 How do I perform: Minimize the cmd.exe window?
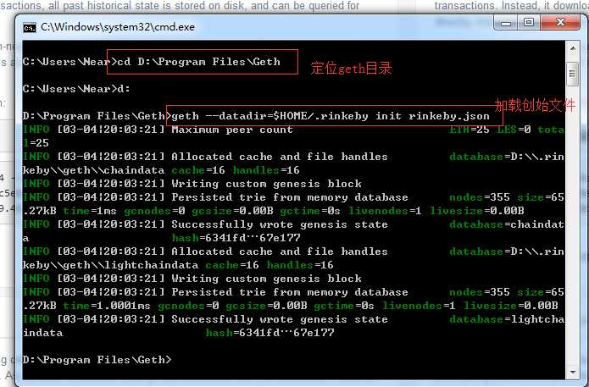click(x=506, y=23)
